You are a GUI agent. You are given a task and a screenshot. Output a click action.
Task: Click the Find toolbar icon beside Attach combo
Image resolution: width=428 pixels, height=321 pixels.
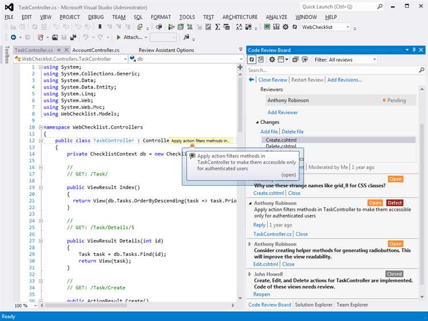(187, 37)
